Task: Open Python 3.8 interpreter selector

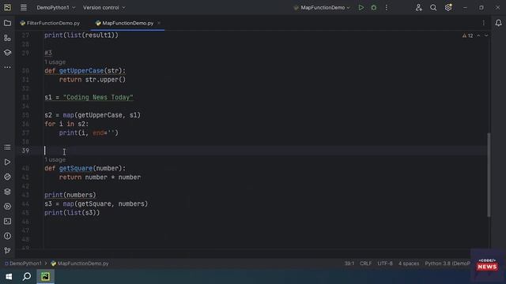Action: coord(447,263)
